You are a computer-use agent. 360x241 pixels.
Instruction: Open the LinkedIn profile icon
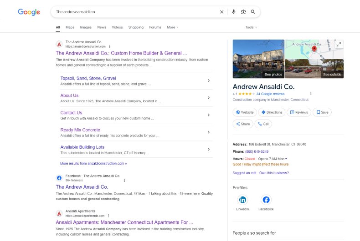coord(242,200)
